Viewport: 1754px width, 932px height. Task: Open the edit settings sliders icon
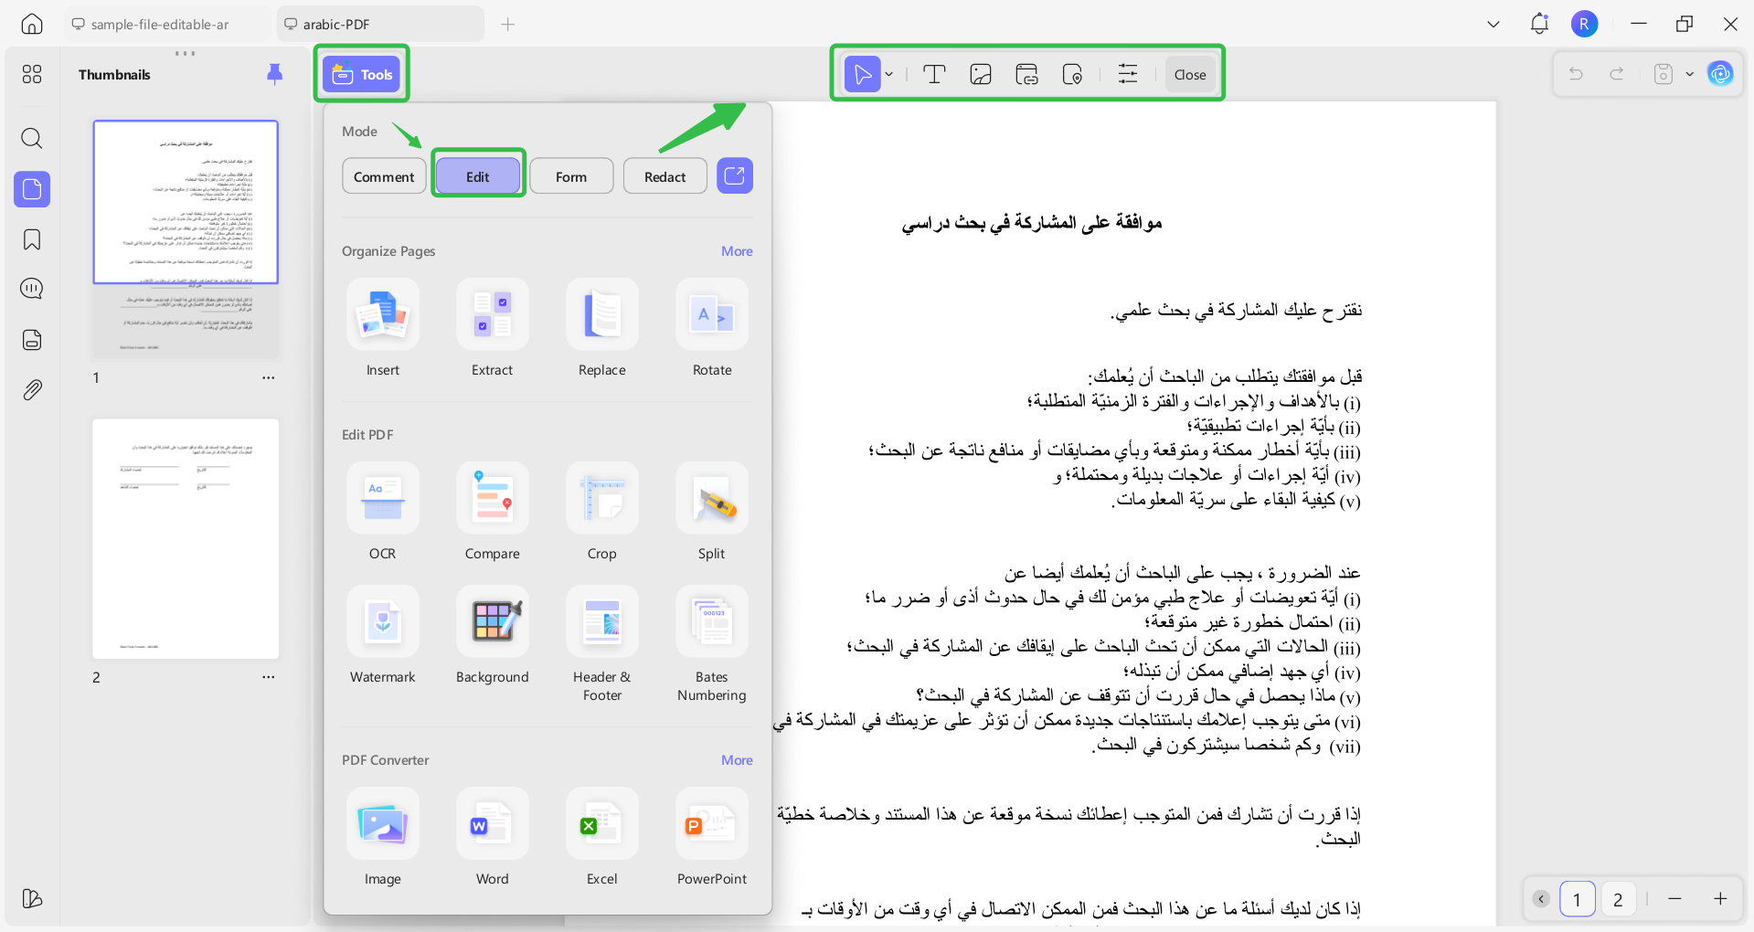1128,74
